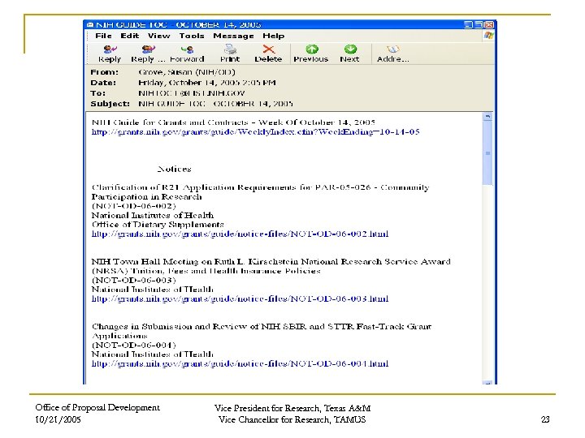Click Participation in Research text line
Viewport: 585px width, 438px height.
click(x=146, y=196)
